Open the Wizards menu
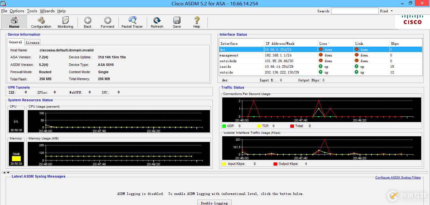 coord(47,11)
